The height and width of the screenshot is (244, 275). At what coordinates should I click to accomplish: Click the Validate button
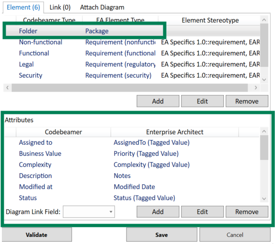point(36,235)
